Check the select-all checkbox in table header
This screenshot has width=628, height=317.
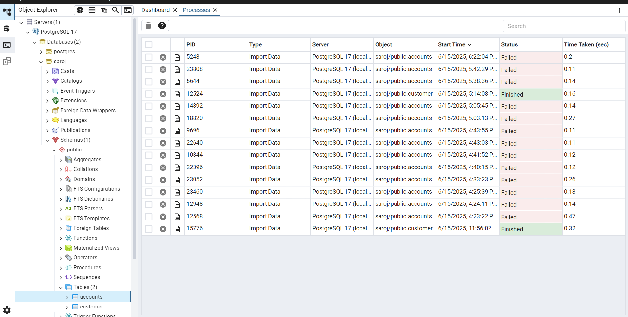149,44
